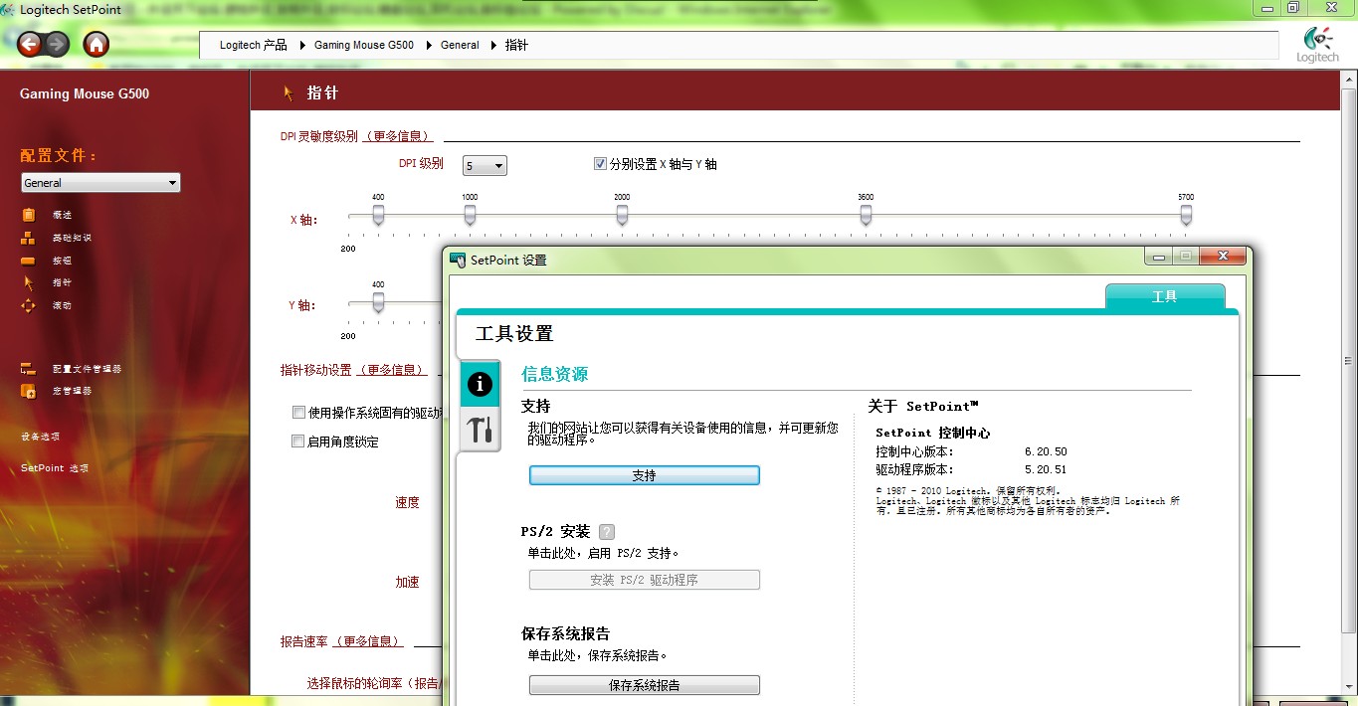Viewport: 1358px width, 706px height.
Task: Toggle 分别设置 X 轴与 Y 轴 checkbox
Action: [x=600, y=164]
